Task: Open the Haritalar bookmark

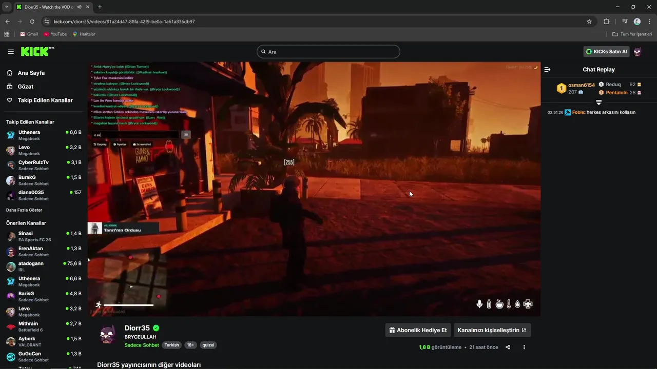Action: coord(84,34)
